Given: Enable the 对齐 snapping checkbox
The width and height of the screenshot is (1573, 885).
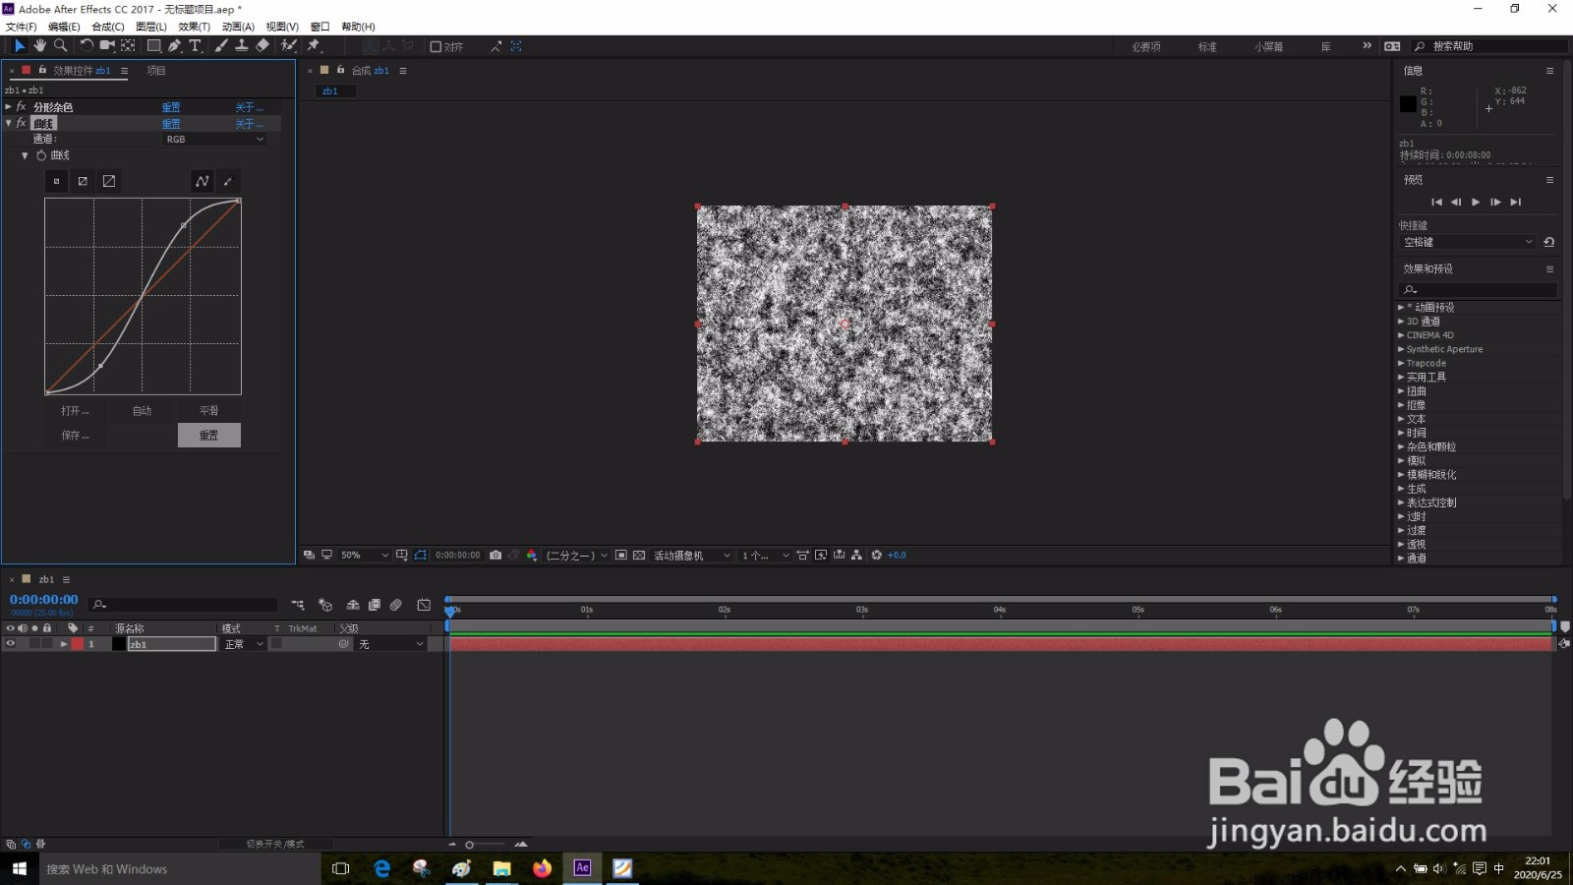Looking at the screenshot, I should tap(436, 46).
